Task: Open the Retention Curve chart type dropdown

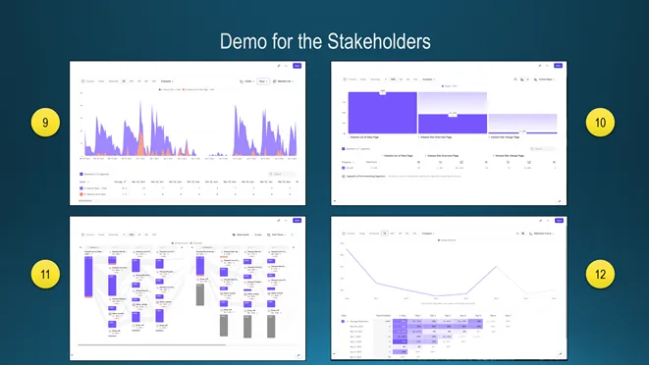Action: click(542, 234)
